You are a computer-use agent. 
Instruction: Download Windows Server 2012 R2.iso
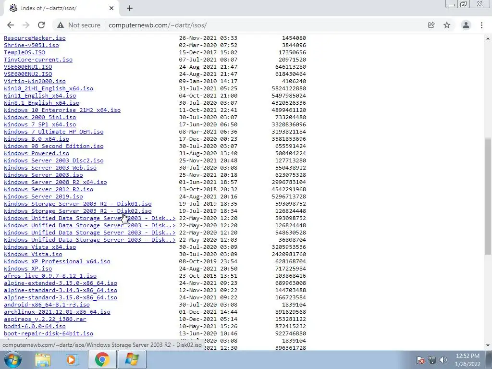[x=49, y=189]
